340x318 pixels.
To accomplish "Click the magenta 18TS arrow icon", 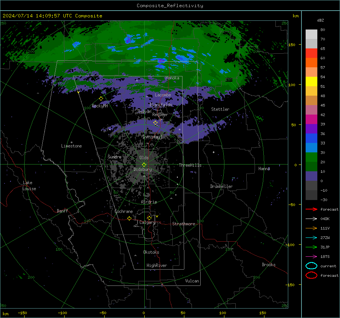I will coord(311,257).
